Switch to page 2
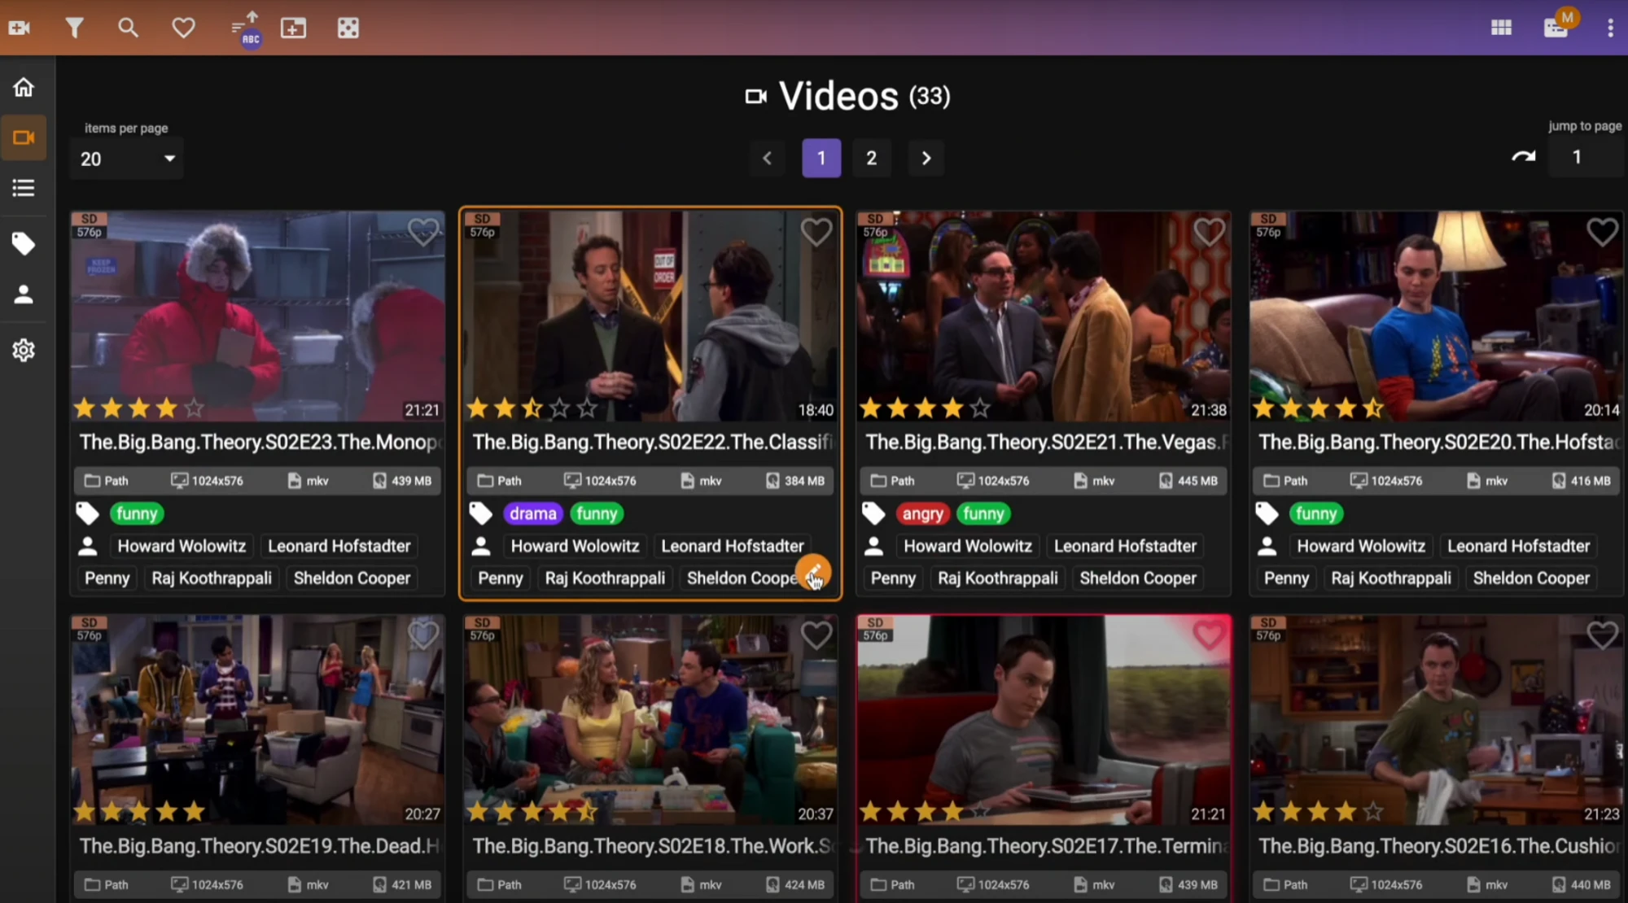1628x903 pixels. click(x=871, y=158)
